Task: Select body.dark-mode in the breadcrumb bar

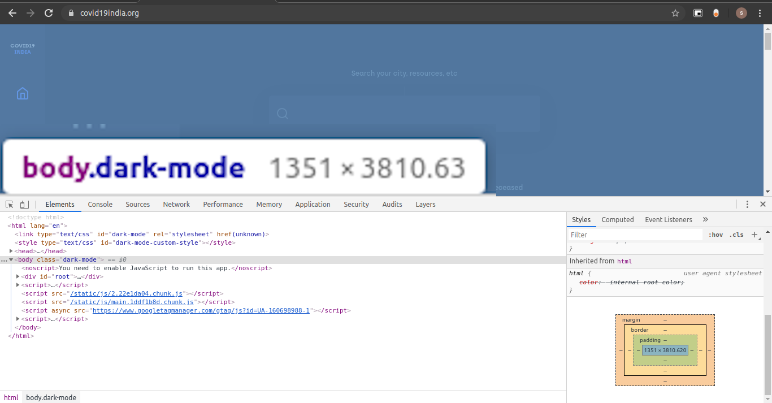Action: [51, 397]
